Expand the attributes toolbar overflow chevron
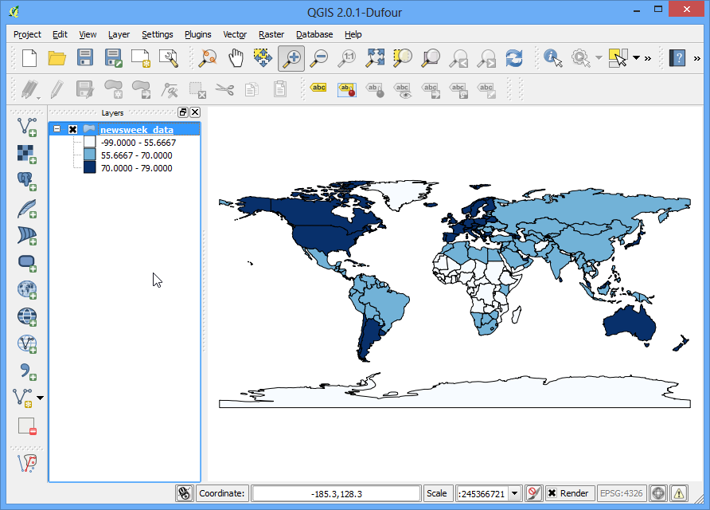Viewport: 710px width, 510px height. [x=648, y=58]
